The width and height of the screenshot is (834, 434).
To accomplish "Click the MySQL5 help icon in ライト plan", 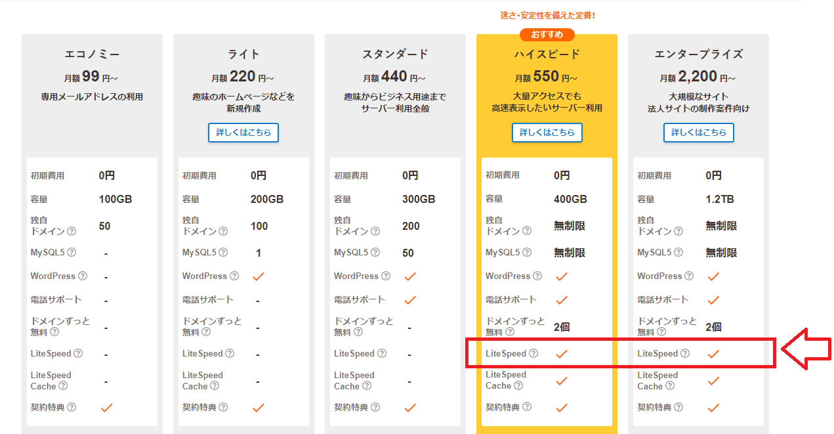I will click(x=223, y=252).
